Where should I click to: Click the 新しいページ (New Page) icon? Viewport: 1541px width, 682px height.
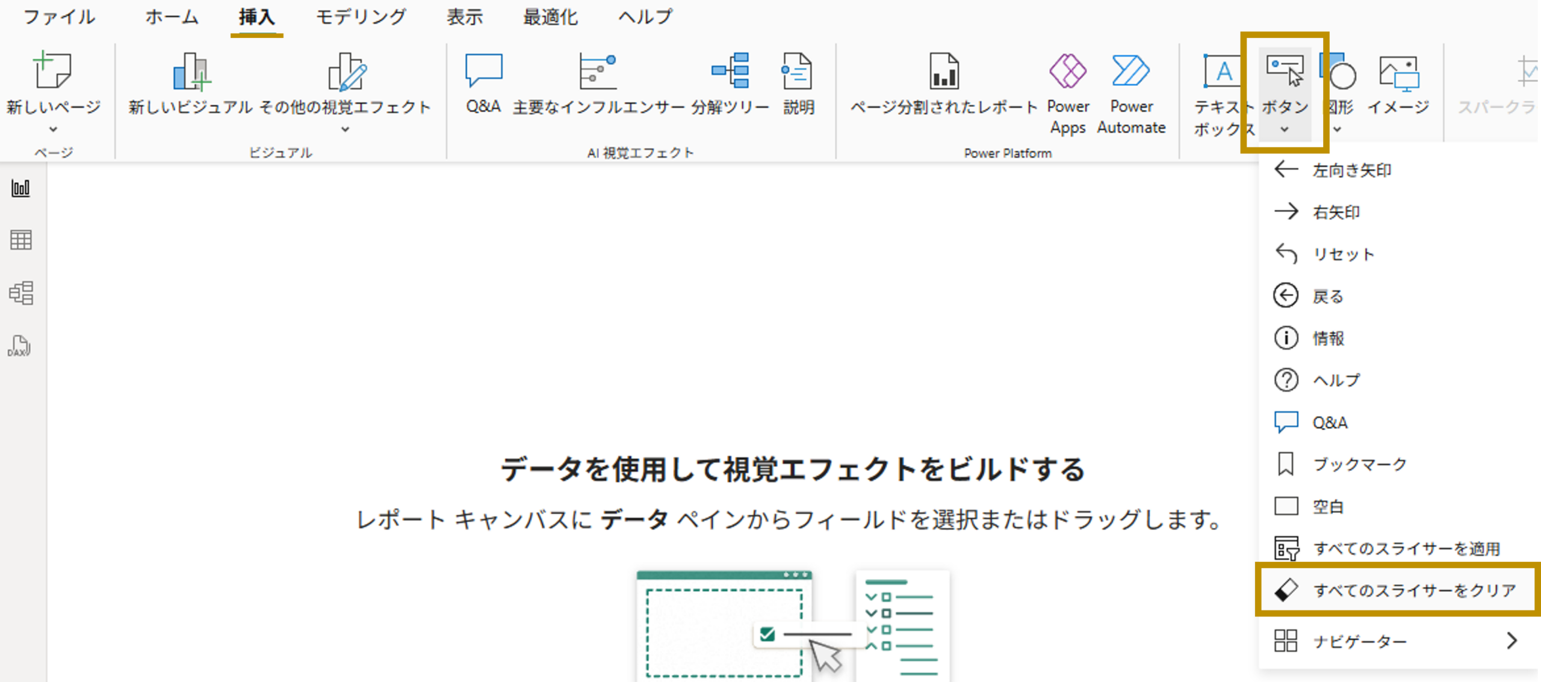point(53,72)
